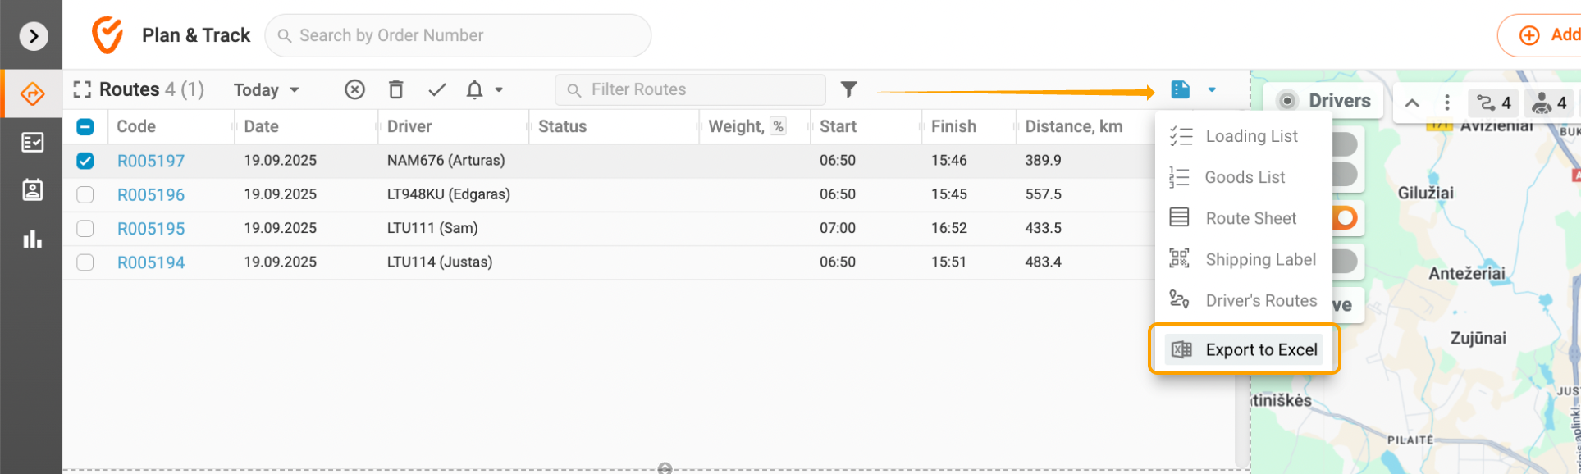Expand the left sidebar arrow
This screenshot has width=1581, height=474.
33,36
